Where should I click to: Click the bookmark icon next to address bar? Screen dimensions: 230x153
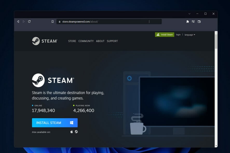point(52,22)
